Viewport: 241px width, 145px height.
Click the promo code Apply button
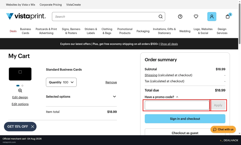[x=218, y=105]
